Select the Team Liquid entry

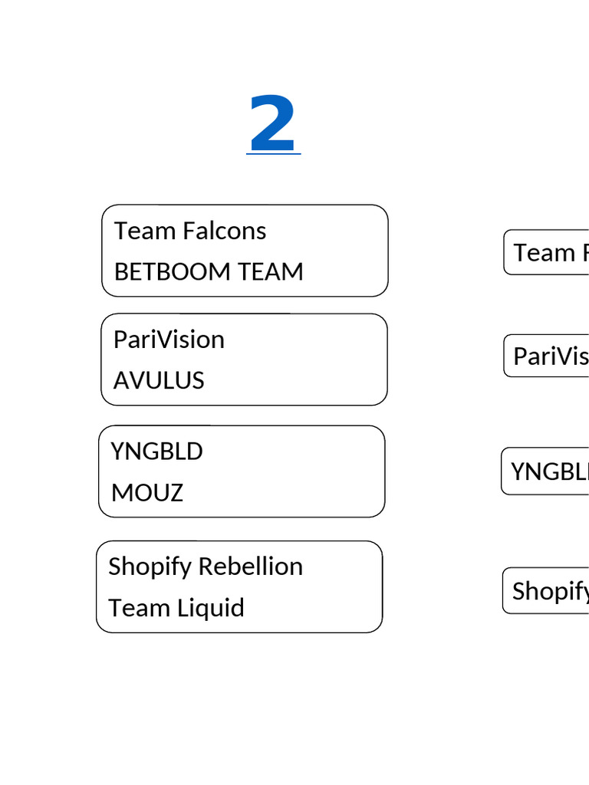[x=176, y=608]
